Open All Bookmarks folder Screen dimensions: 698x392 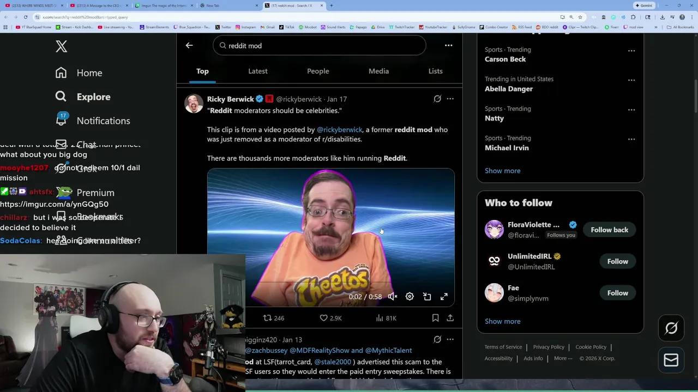coord(681,27)
